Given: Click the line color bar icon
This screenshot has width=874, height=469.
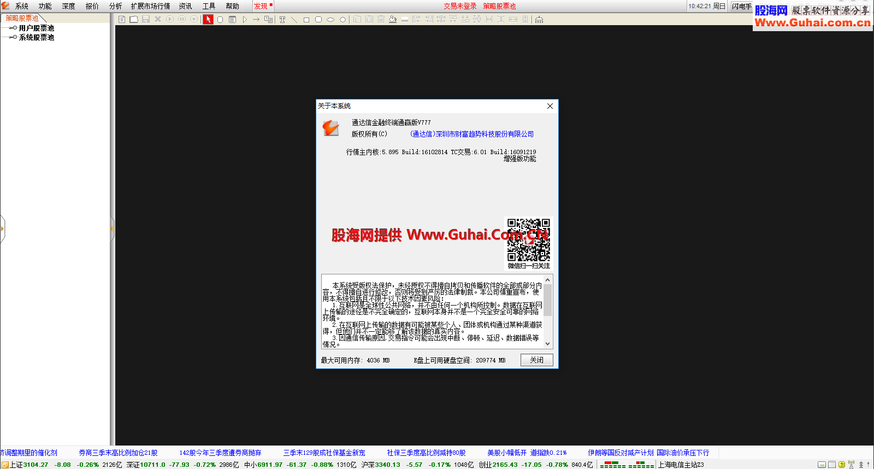Looking at the screenshot, I should tap(405, 19).
